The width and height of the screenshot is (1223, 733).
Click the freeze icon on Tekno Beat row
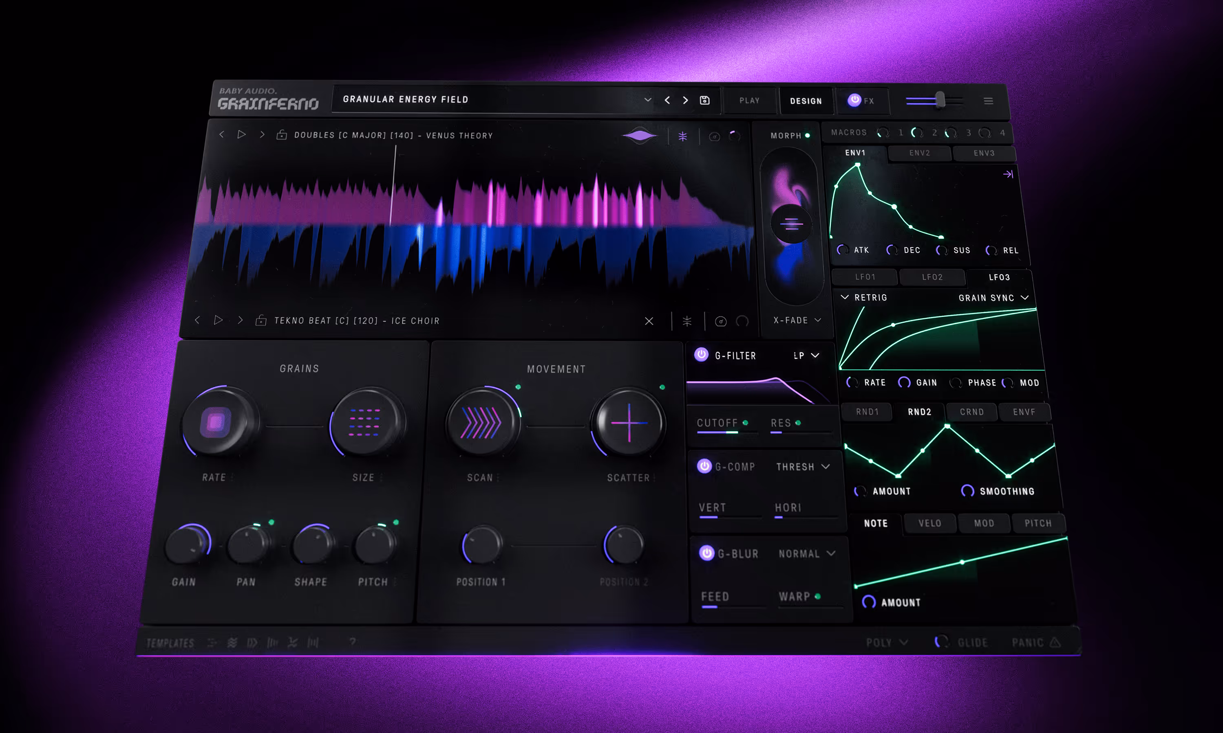click(687, 322)
